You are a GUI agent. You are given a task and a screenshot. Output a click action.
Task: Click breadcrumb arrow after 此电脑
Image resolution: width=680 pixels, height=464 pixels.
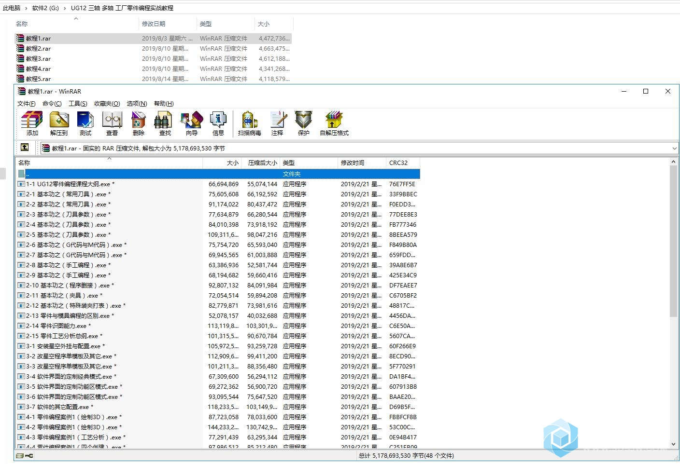[27, 8]
